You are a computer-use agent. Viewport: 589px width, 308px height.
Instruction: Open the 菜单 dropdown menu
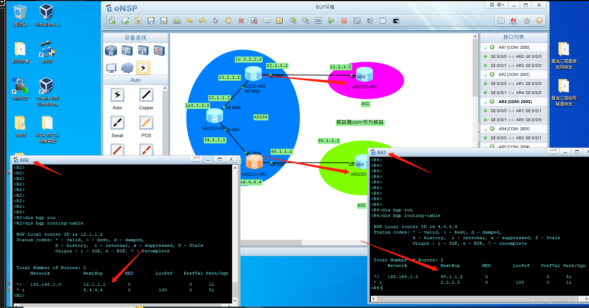point(497,5)
